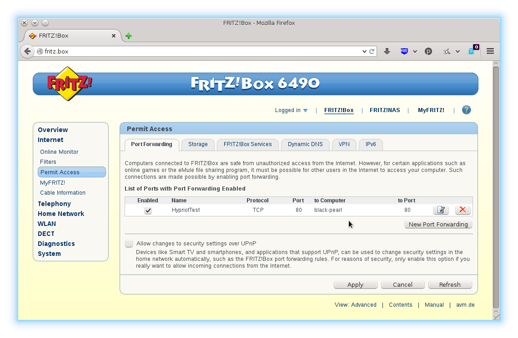The width and height of the screenshot is (518, 338).
Task: Delete the HypriotTest rule with red X
Action: pyautogui.click(x=463, y=210)
